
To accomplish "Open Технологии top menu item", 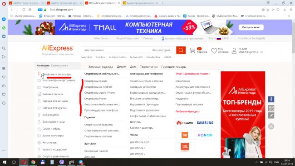I will pyautogui.click(x=148, y=67).
